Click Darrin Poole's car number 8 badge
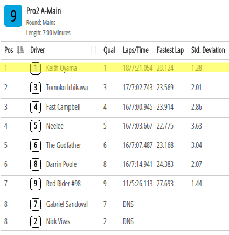 click(x=36, y=164)
